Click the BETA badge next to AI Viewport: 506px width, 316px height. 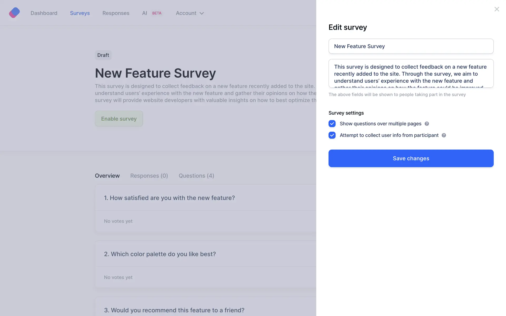pyautogui.click(x=157, y=13)
